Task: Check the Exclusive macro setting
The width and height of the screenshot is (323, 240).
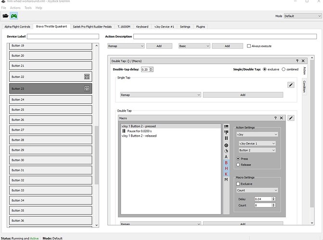Action: pyautogui.click(x=238, y=184)
